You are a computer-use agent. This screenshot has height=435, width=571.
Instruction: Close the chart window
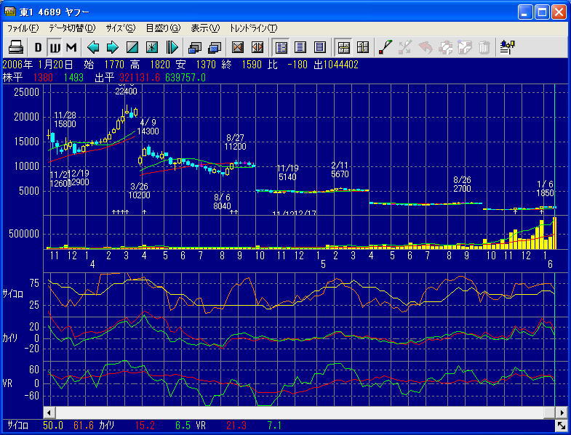click(559, 12)
